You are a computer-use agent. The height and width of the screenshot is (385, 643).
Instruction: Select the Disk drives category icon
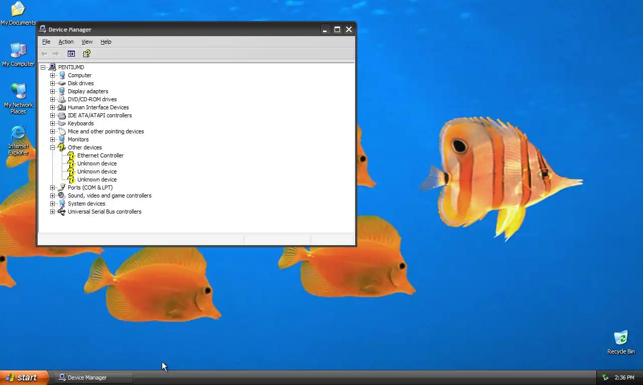(x=62, y=83)
